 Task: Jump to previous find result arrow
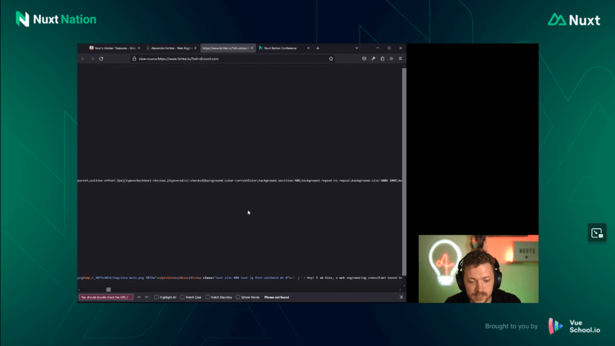click(x=139, y=297)
